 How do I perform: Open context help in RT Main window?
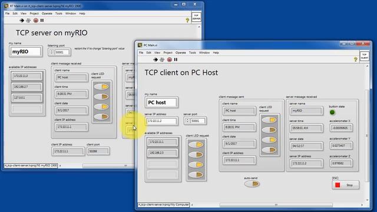coord(187,21)
